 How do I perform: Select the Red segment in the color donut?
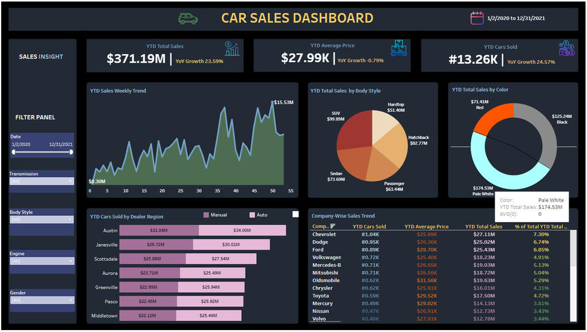point(493,121)
